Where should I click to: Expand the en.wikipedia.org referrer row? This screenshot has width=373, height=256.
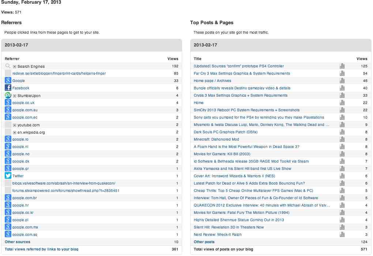15,132
